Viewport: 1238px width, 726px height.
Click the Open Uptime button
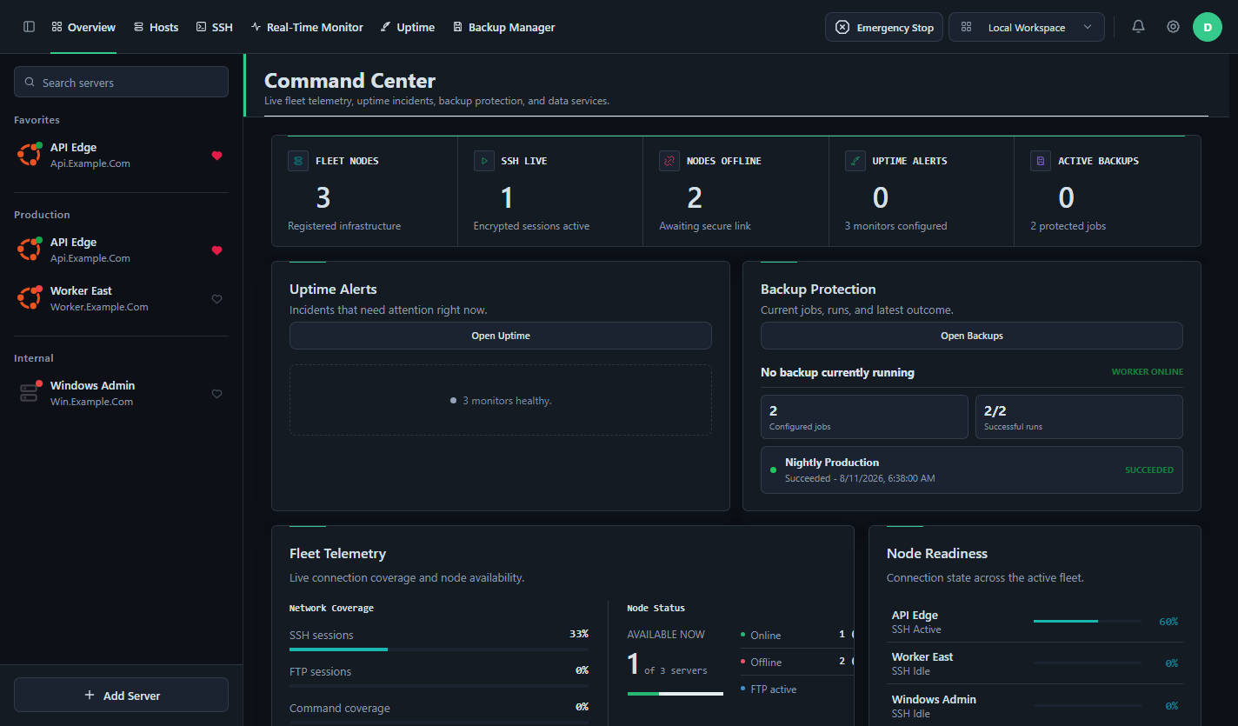pos(501,336)
